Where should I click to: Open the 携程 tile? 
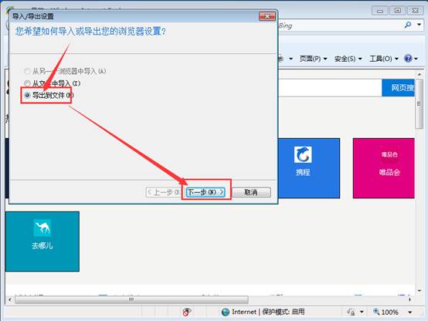(309, 168)
